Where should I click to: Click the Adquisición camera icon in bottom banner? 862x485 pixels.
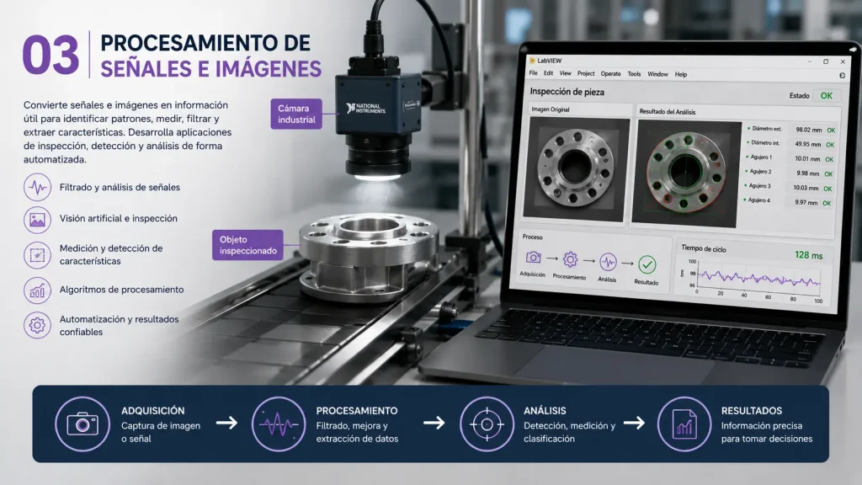tap(82, 424)
